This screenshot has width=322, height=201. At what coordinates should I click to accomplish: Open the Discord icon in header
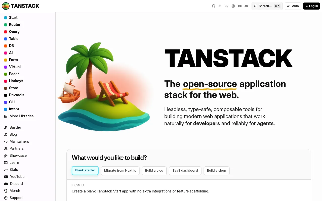(x=246, y=6)
